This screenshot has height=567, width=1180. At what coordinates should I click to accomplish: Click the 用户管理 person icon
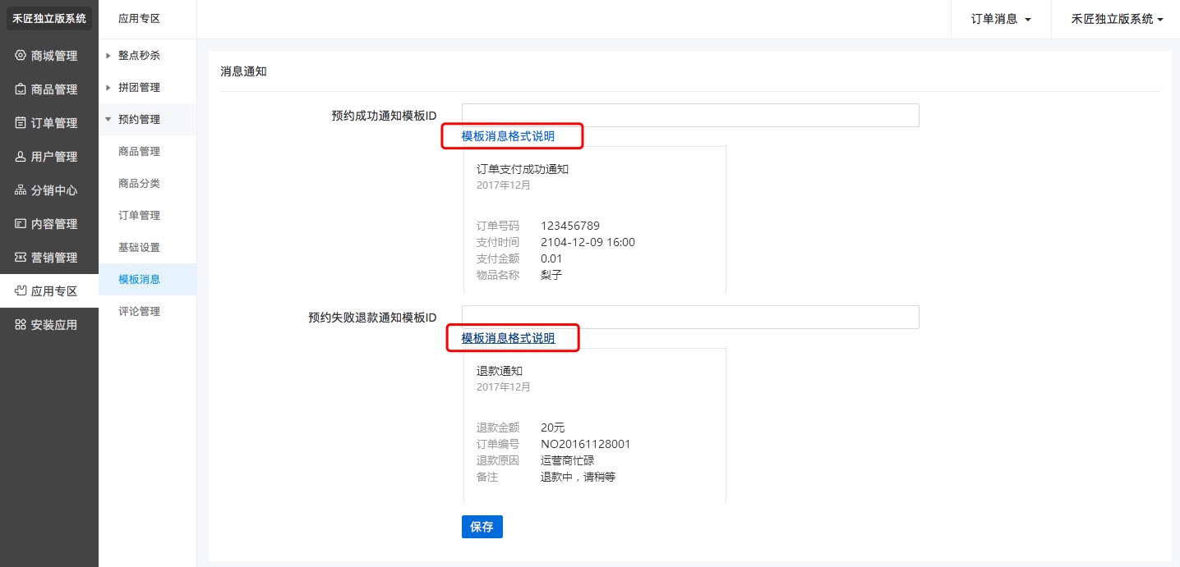(21, 157)
